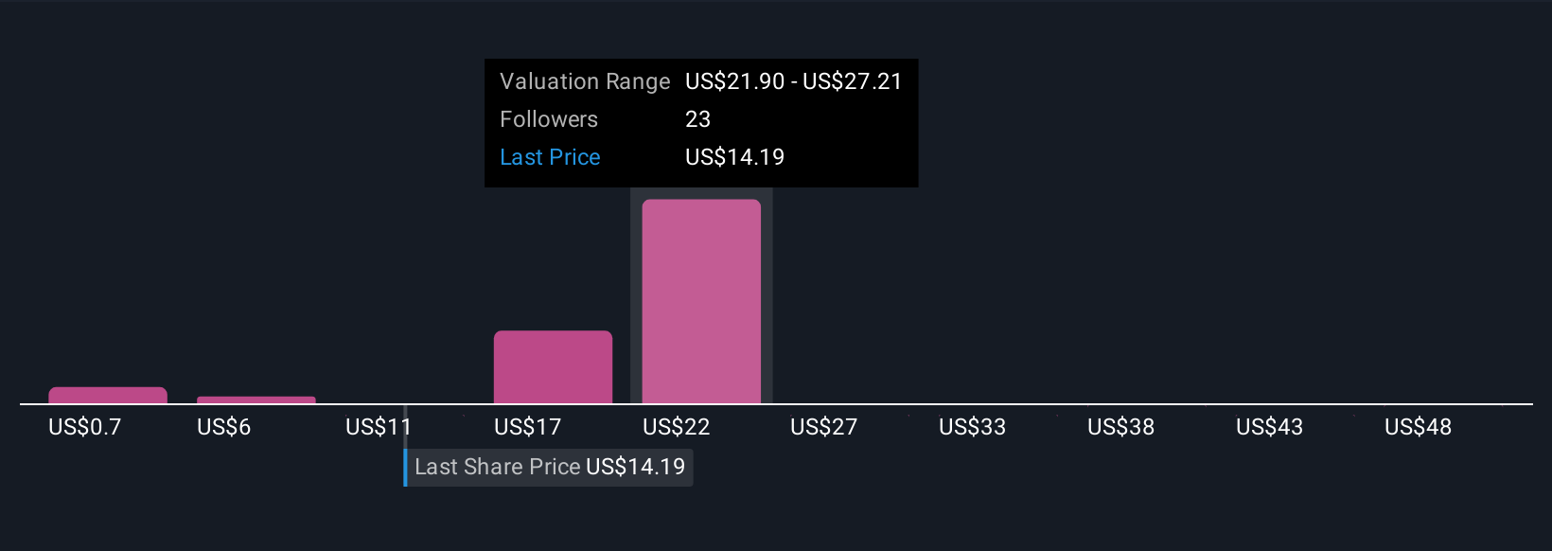Click the small US$6 histogram bar
This screenshot has width=1552, height=551.
256,400
